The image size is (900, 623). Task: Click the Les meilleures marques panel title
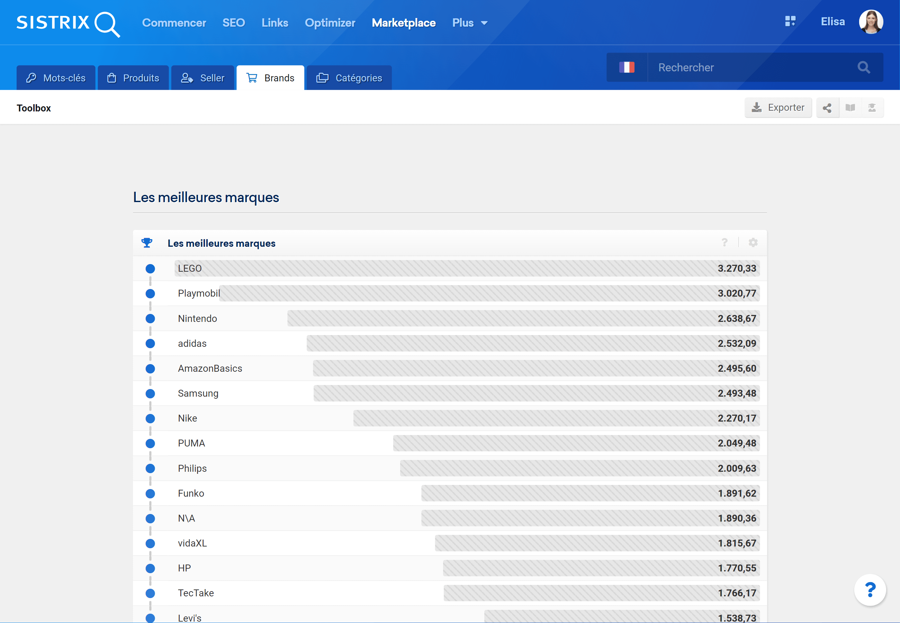(221, 243)
